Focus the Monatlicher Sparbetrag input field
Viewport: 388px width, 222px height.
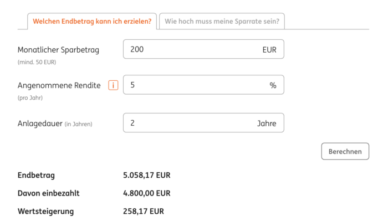click(203, 49)
